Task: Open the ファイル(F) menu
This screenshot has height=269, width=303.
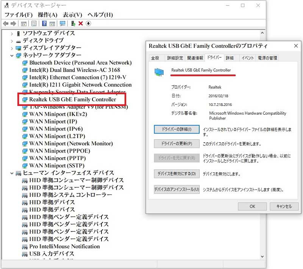Action: click(18, 15)
